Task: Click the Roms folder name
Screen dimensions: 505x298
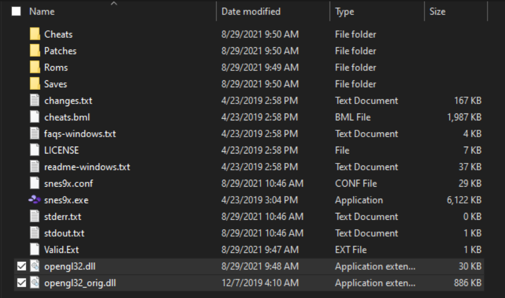Action: coord(56,67)
